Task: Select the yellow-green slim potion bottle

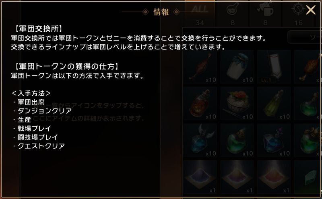Action: pos(274,104)
